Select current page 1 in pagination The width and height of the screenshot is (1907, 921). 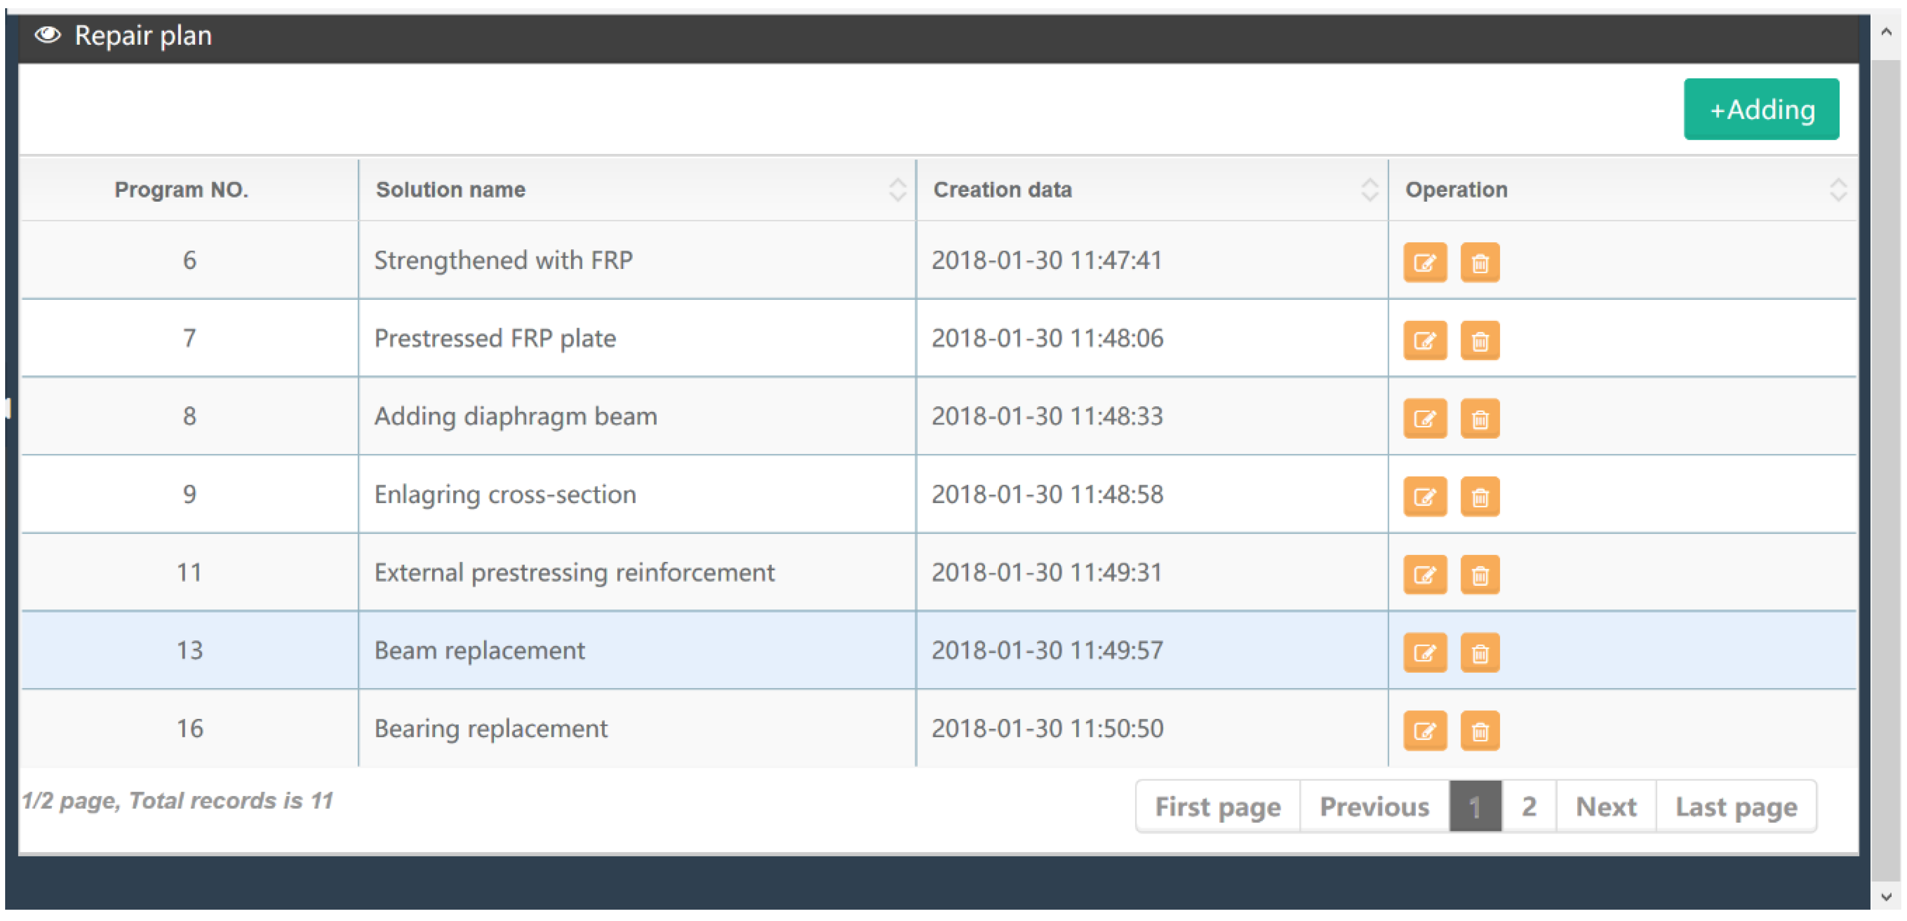coord(1474,806)
